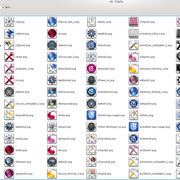
Task: Click the file name a3medicon_desktop_2.png
Action: point(154,69)
